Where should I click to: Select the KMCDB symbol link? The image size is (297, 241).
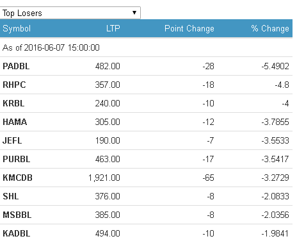pos(17,178)
